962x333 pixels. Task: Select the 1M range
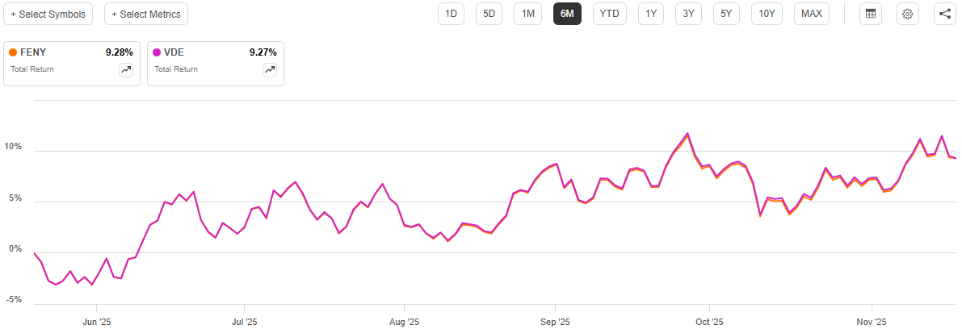coord(528,14)
